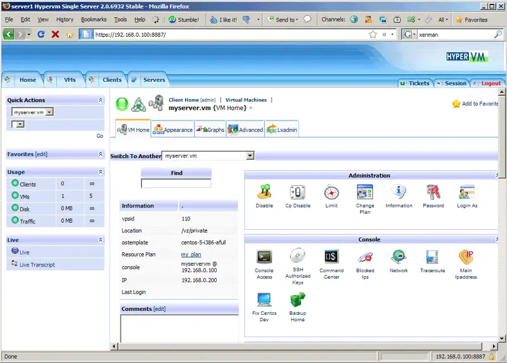
Task: Collapse the Quick Actions panel
Action: coord(101,100)
